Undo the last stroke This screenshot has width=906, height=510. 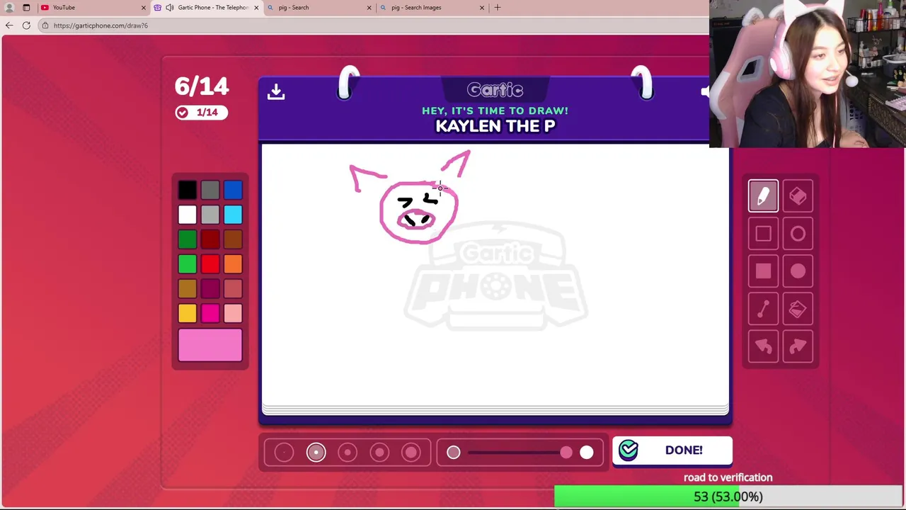(763, 346)
